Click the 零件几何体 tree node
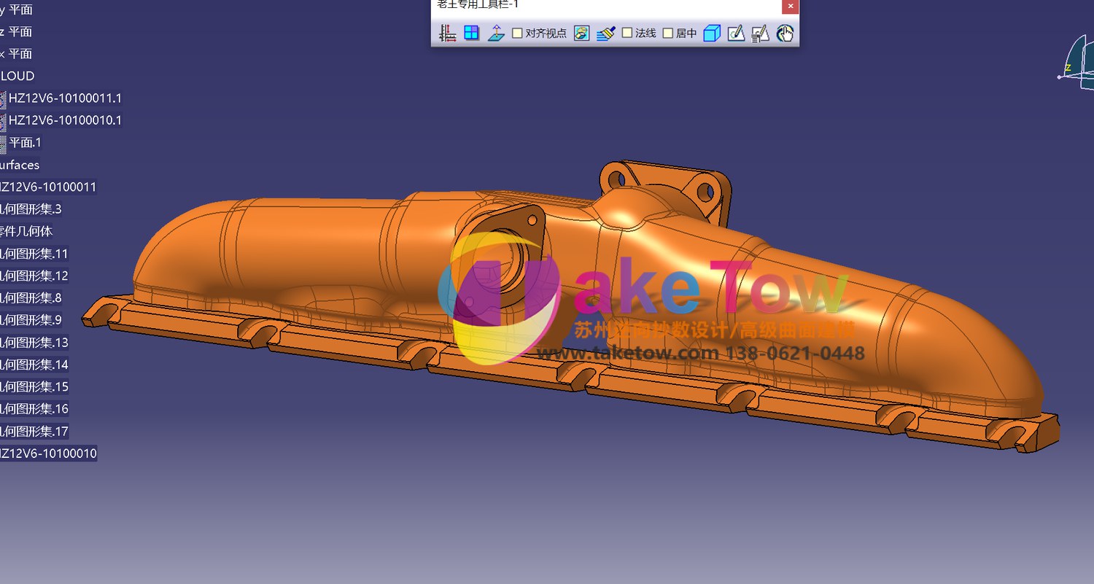 27,231
